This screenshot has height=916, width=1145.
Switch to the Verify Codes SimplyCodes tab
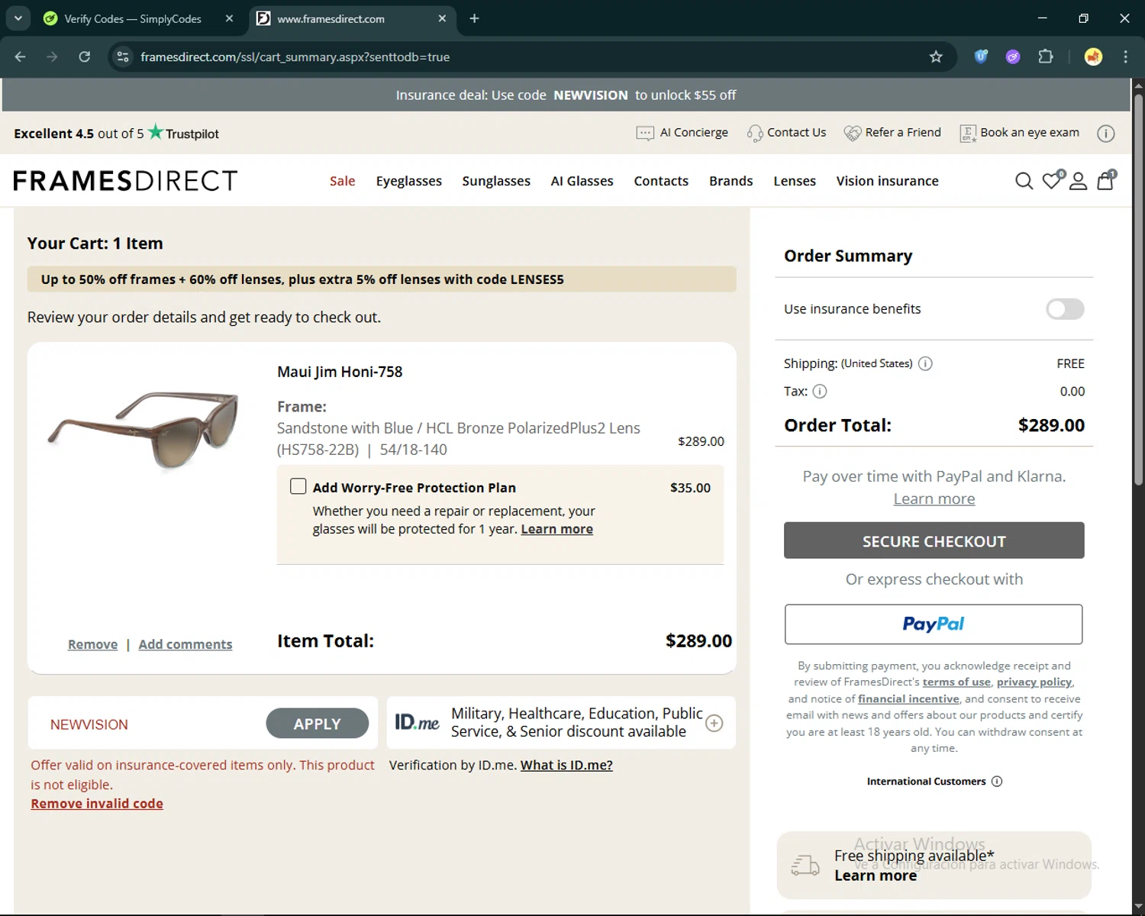point(134,19)
